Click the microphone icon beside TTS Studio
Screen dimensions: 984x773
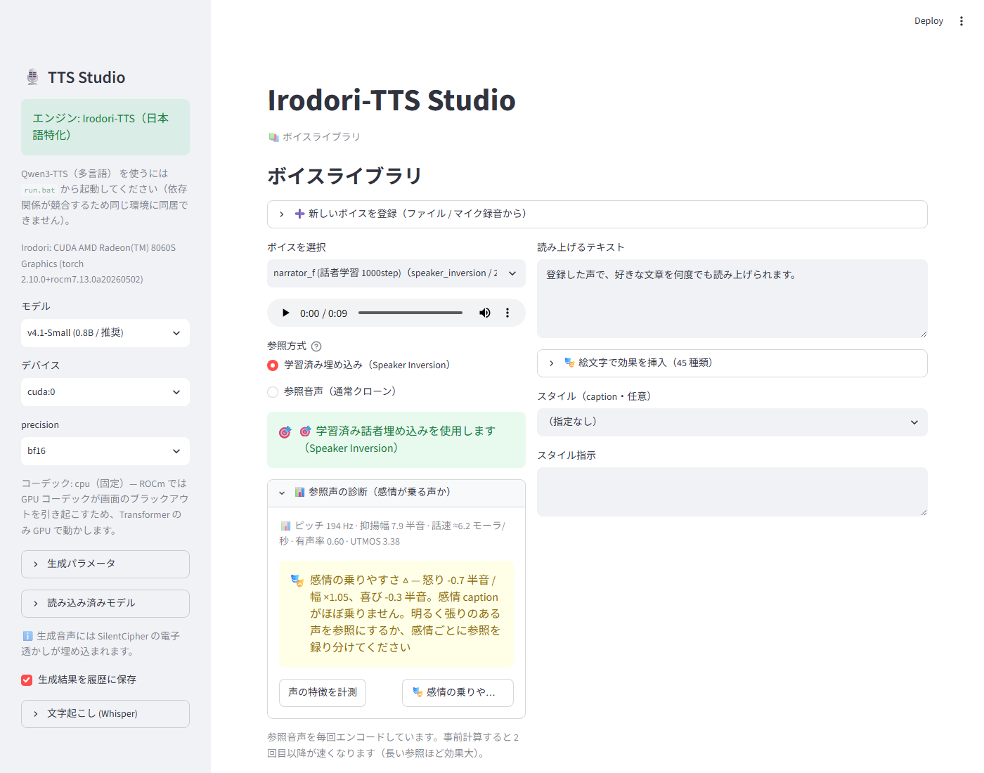[x=32, y=77]
